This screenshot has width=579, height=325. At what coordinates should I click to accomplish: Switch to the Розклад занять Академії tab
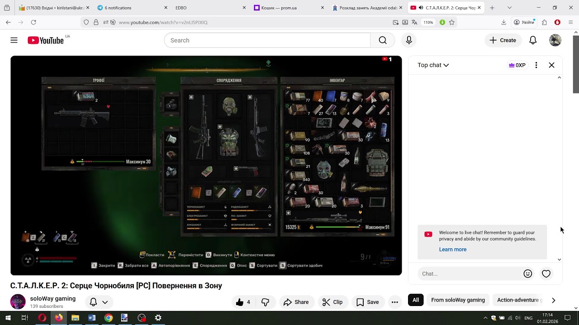pos(366,8)
